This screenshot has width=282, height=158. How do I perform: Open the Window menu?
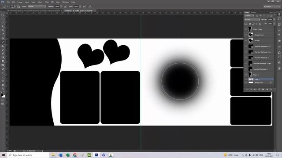pos(66,2)
